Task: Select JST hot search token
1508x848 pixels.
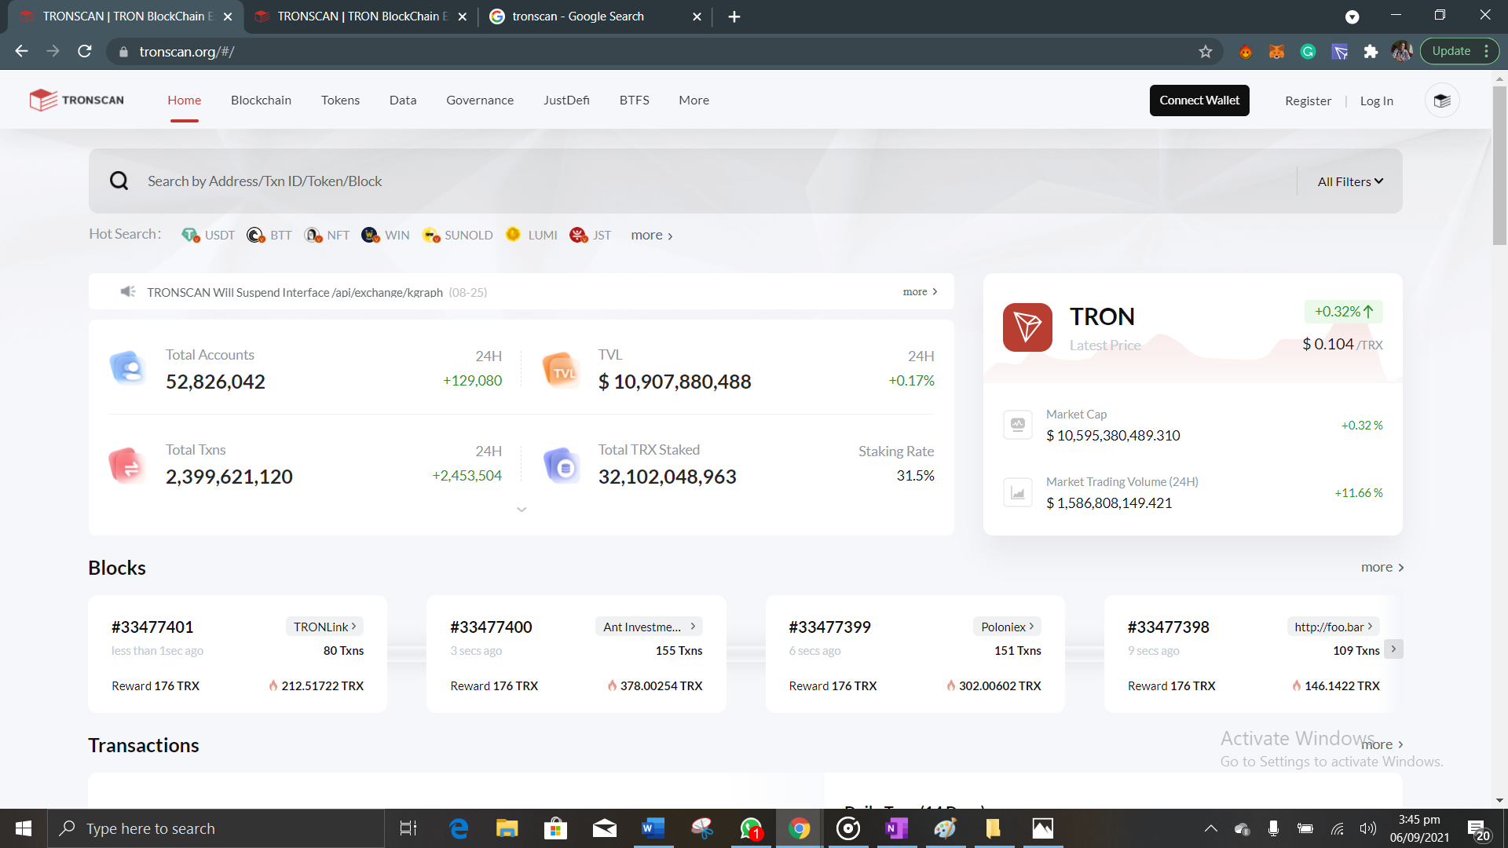Action: [590, 235]
